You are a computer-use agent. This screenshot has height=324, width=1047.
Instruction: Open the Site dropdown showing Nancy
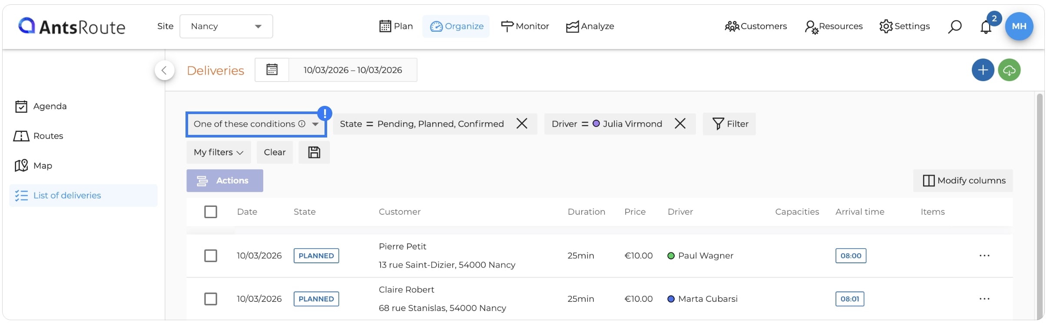(x=226, y=26)
